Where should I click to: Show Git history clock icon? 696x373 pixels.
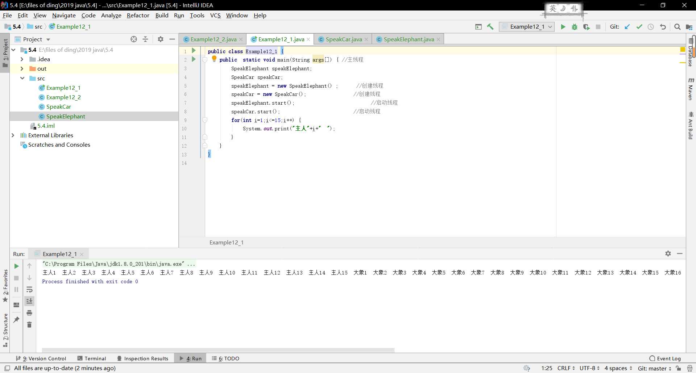click(651, 27)
